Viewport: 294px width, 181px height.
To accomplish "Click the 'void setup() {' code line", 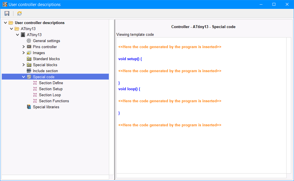I will tap(130, 59).
